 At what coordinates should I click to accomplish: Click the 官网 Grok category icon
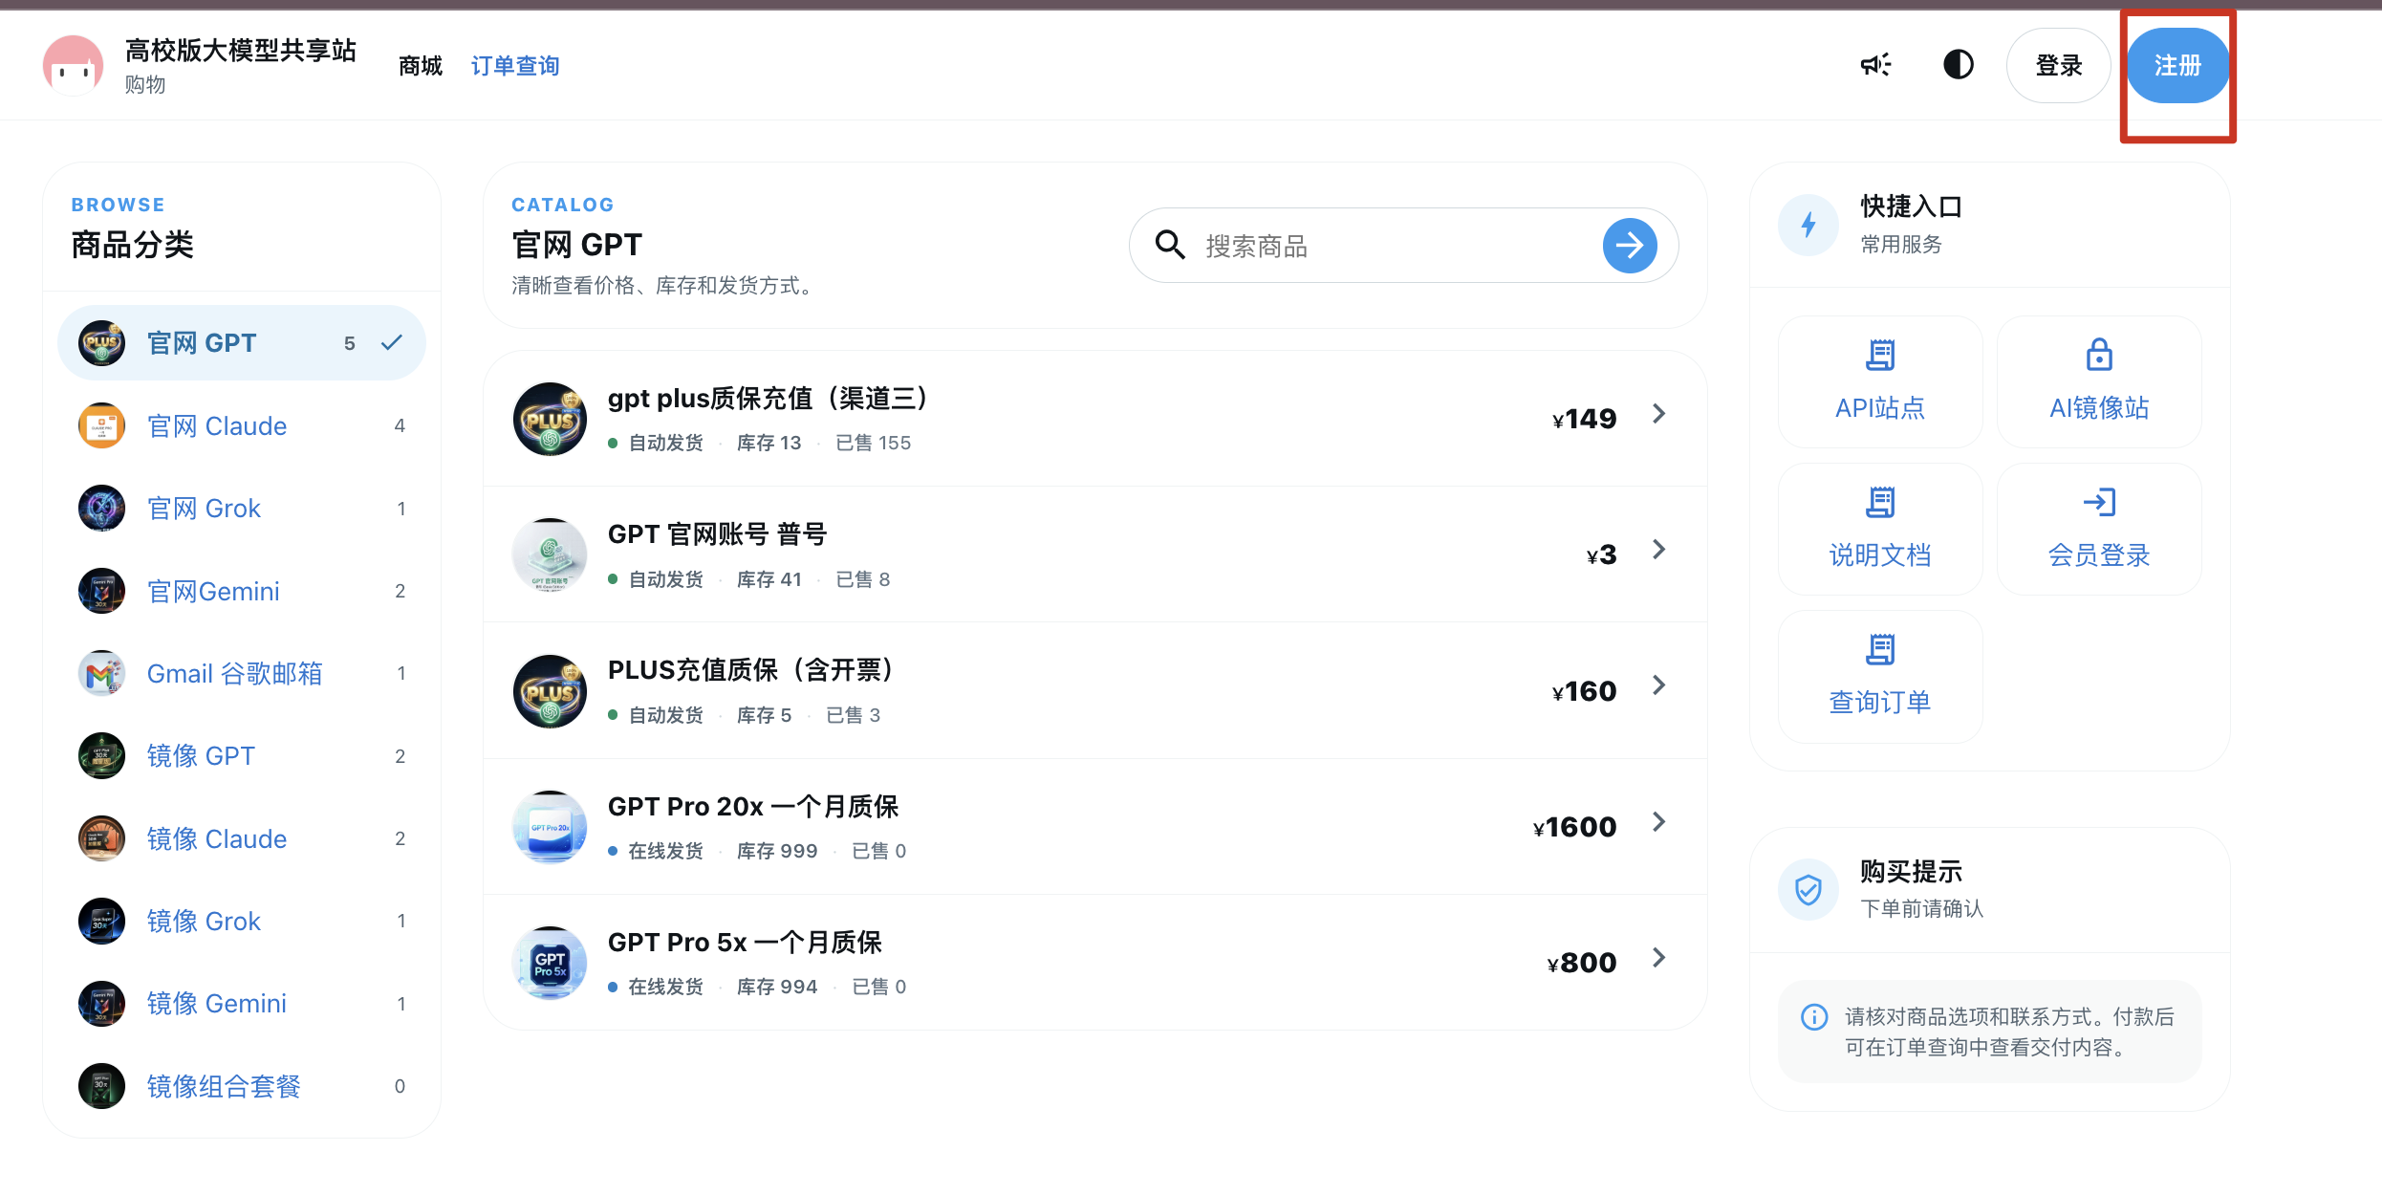click(101, 509)
